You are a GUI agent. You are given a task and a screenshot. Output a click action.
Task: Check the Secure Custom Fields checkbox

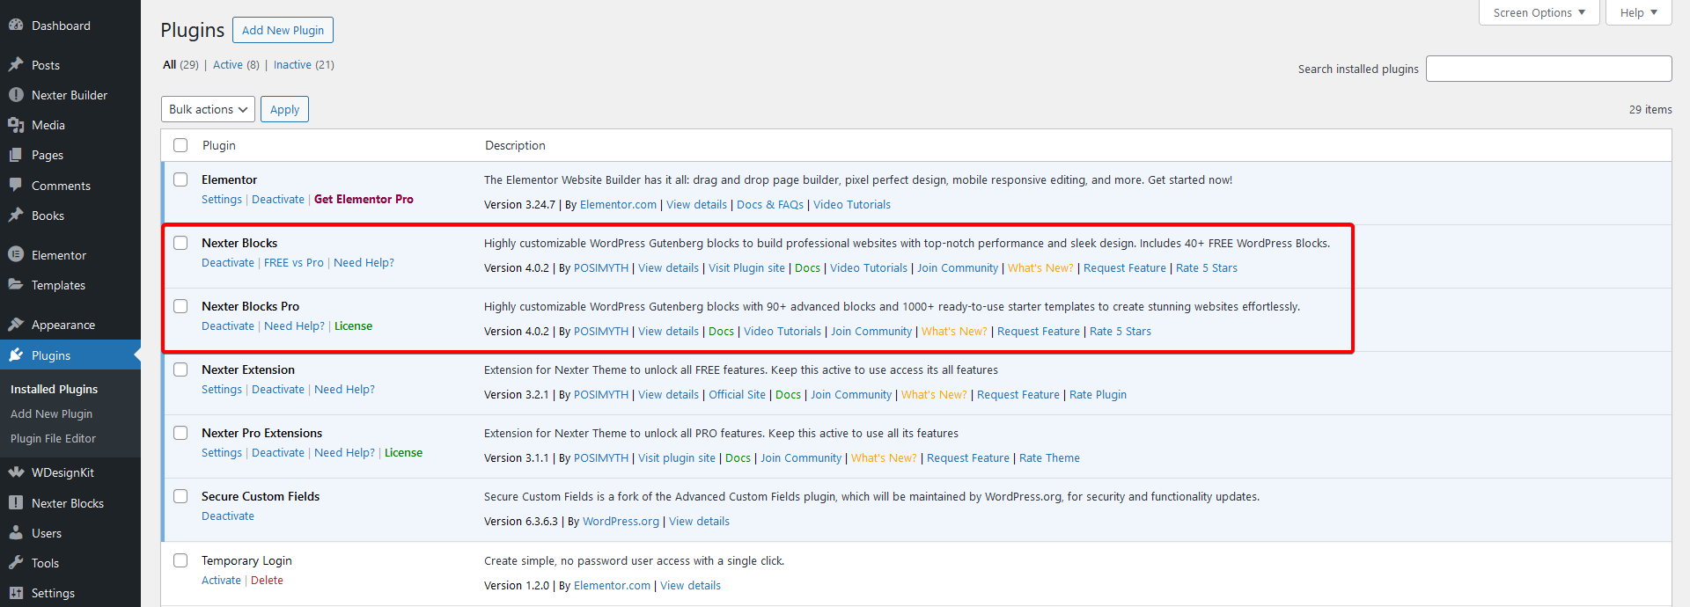click(x=180, y=496)
